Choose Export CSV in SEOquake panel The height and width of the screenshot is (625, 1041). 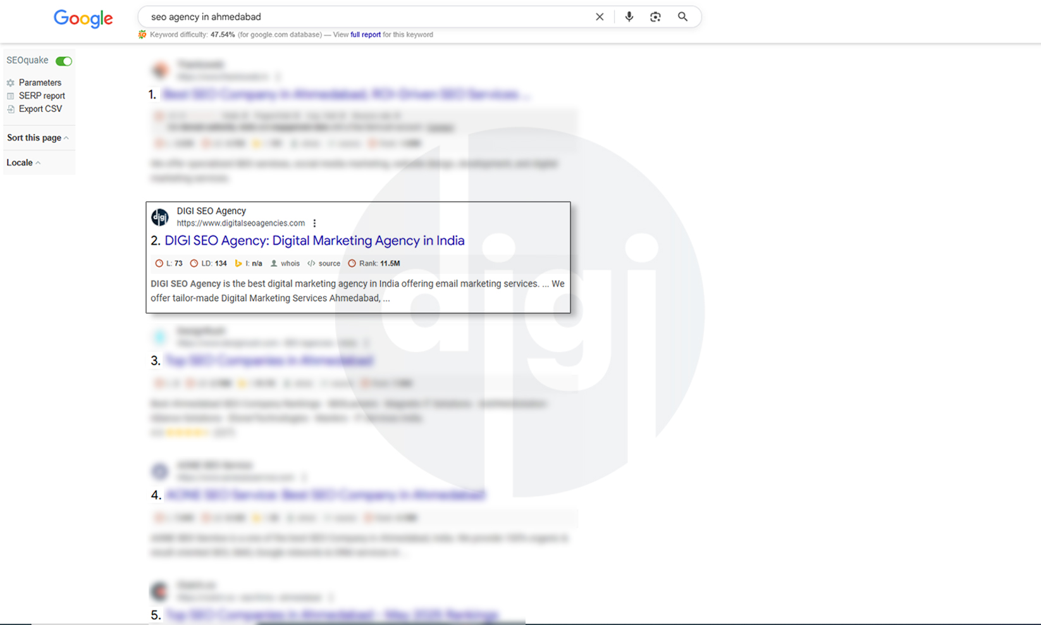(40, 109)
